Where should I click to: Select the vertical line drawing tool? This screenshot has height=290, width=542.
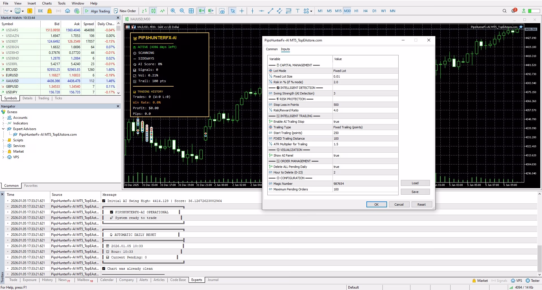[252, 11]
